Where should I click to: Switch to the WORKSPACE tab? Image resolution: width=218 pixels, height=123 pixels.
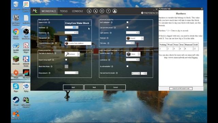49,11
